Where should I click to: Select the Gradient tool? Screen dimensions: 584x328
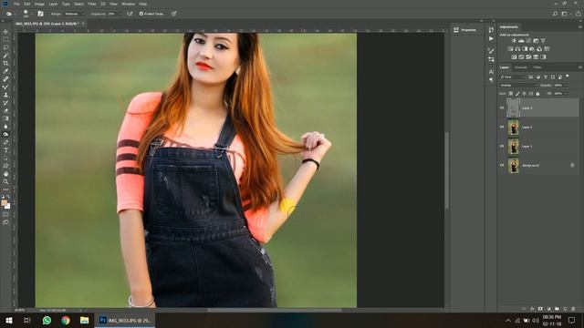point(5,118)
